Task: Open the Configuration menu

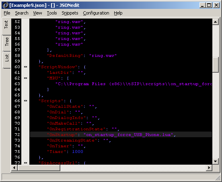Action: [96, 13]
